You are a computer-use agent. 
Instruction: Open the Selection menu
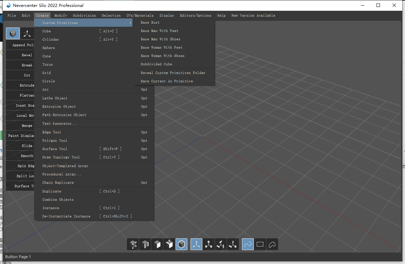111,16
